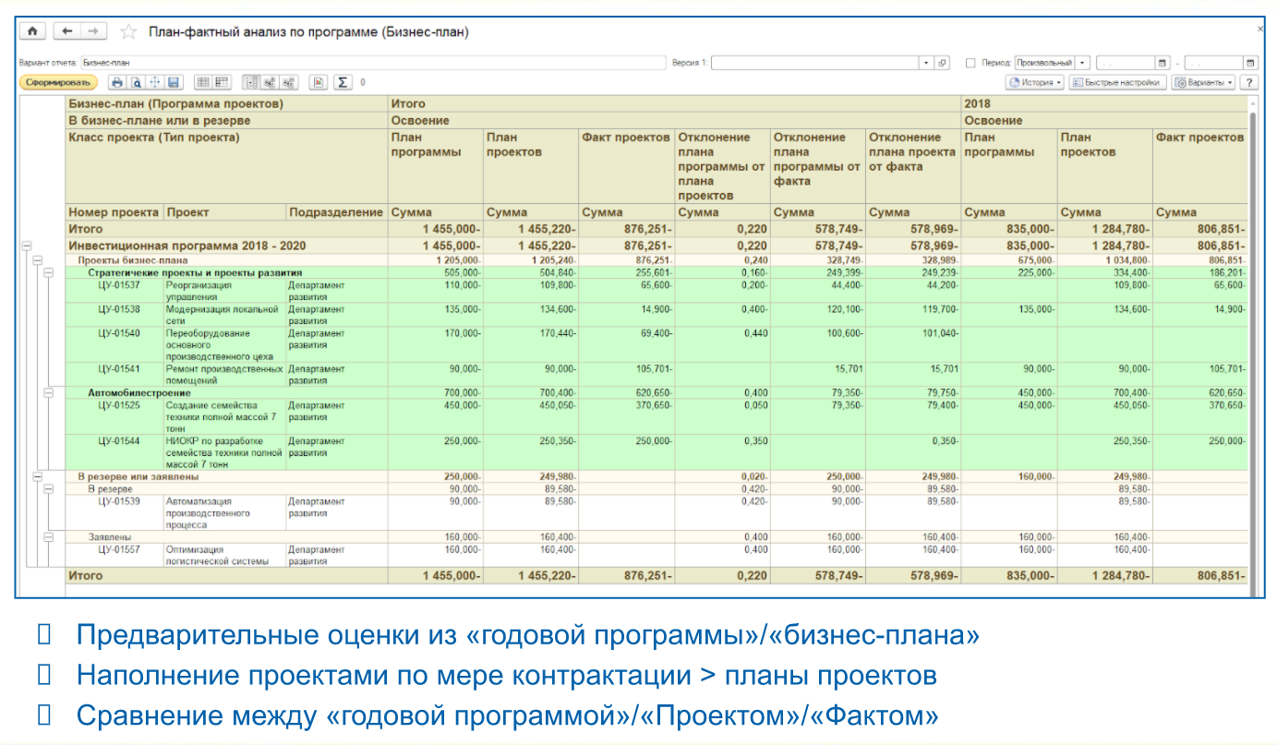Click the crossed-arrows icon beside print preview
This screenshot has height=745, width=1277.
click(154, 82)
